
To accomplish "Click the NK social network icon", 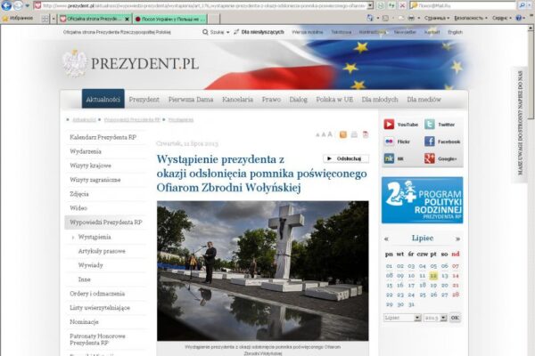I will [389, 158].
